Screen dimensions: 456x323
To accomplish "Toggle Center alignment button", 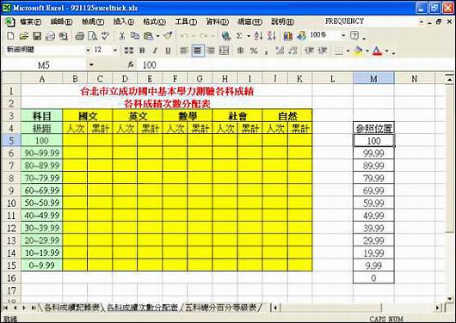I will pos(198,51).
